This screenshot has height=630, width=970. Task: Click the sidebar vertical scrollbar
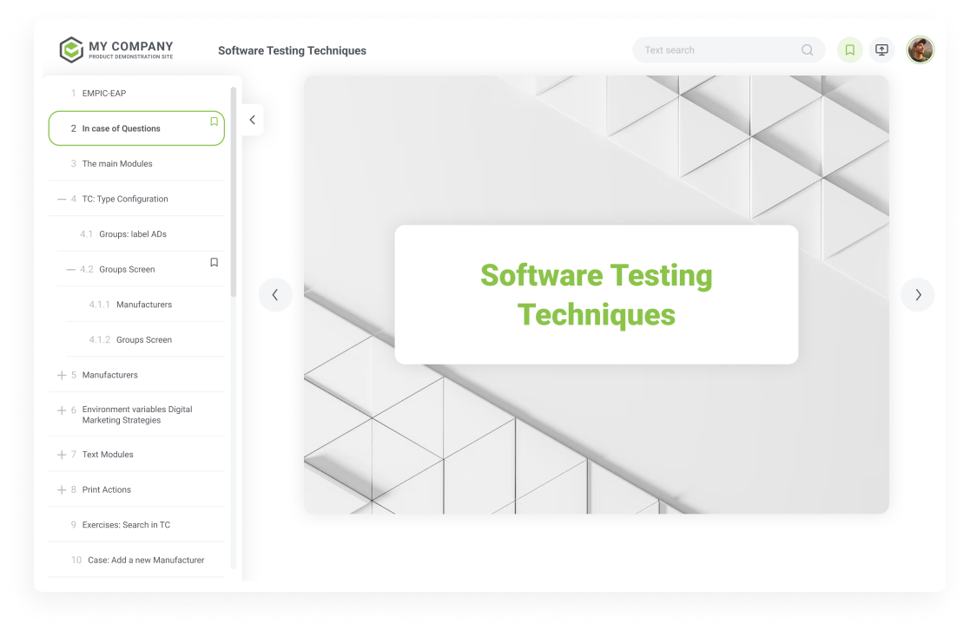coord(233,191)
